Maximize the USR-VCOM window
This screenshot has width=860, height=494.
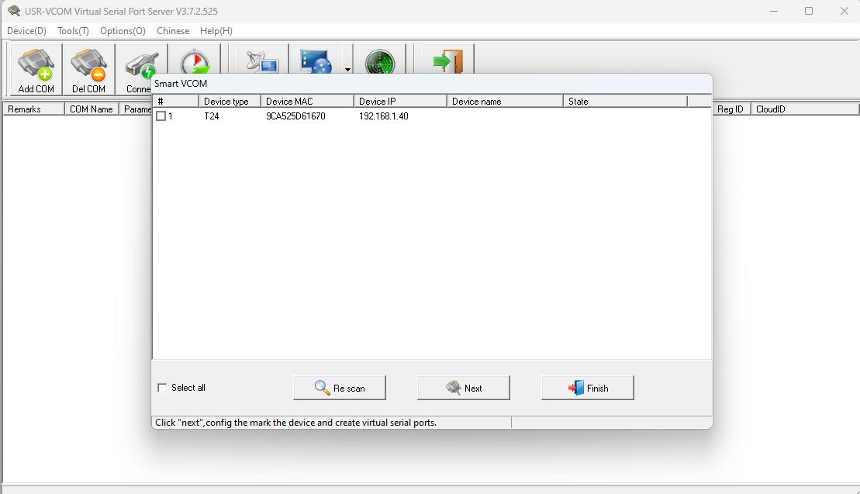809,11
